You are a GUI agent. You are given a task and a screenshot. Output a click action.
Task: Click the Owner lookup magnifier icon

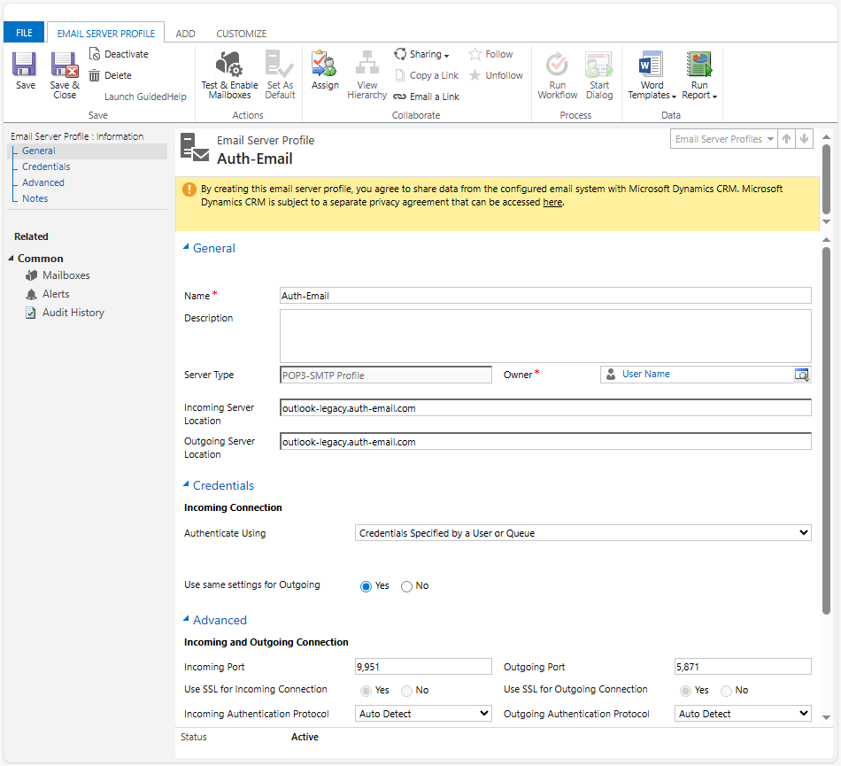click(802, 375)
